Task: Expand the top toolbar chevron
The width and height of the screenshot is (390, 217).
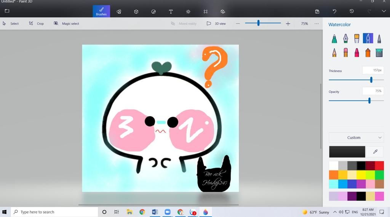Action: pos(384,11)
